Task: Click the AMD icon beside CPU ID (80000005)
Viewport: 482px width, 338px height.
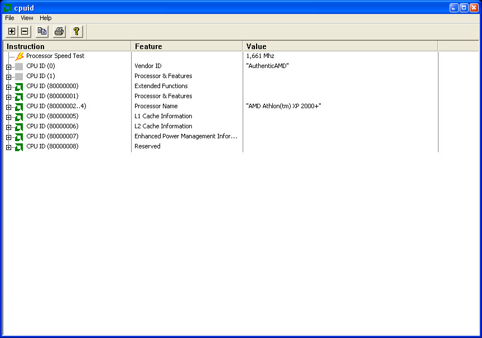Action: [19, 117]
